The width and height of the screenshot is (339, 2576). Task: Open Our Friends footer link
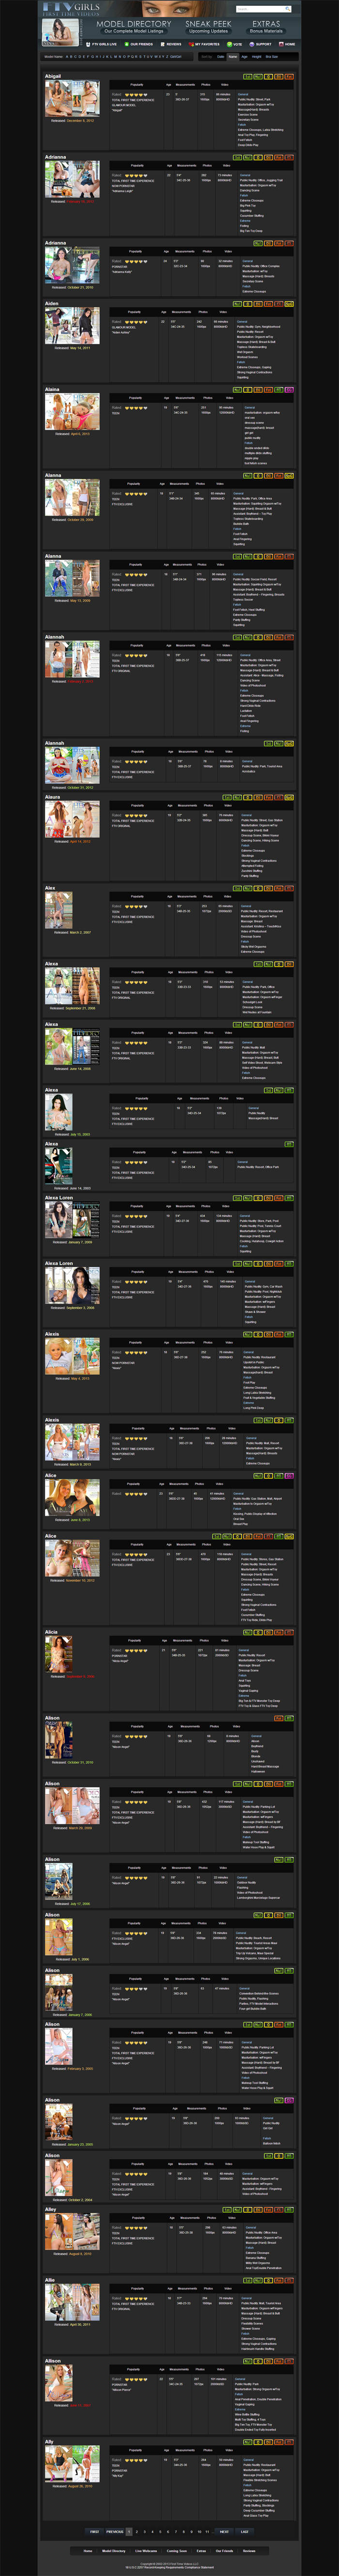(225, 2551)
